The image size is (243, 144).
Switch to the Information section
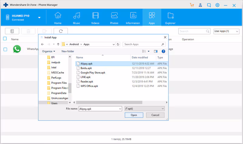pyautogui.click(x=133, y=18)
